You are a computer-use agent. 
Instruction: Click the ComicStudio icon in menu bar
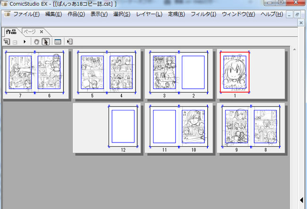click(x=7, y=14)
